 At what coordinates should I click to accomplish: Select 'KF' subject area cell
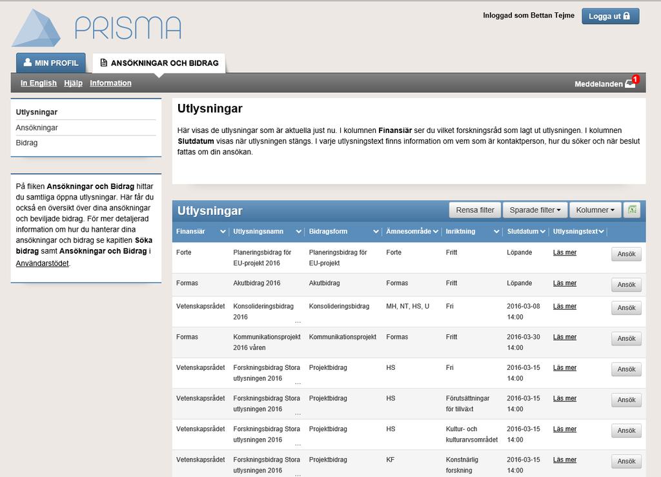[x=391, y=460]
